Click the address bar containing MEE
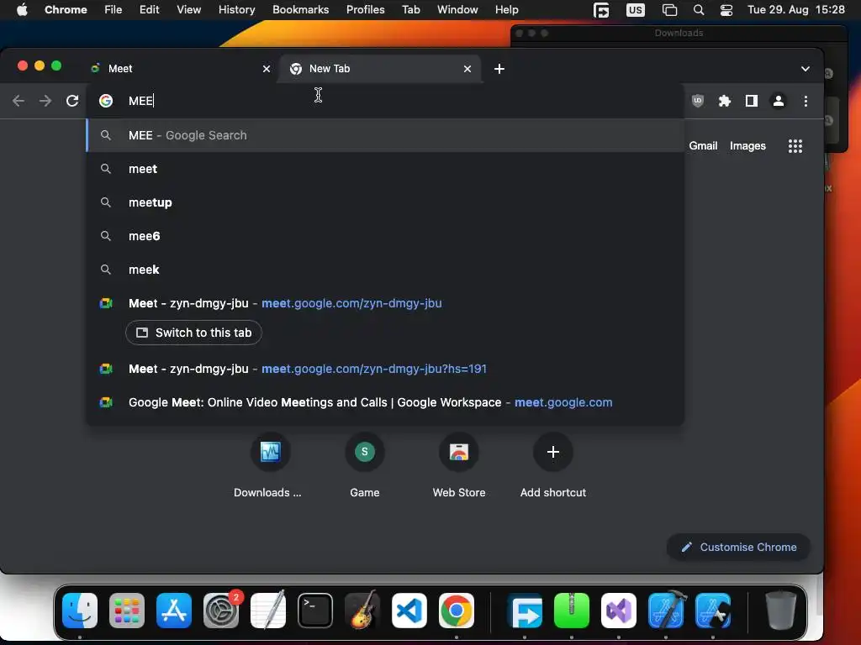Image resolution: width=861 pixels, height=645 pixels. point(384,101)
